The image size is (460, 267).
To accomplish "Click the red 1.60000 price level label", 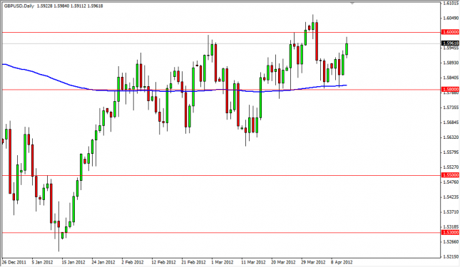I will pos(450,32).
